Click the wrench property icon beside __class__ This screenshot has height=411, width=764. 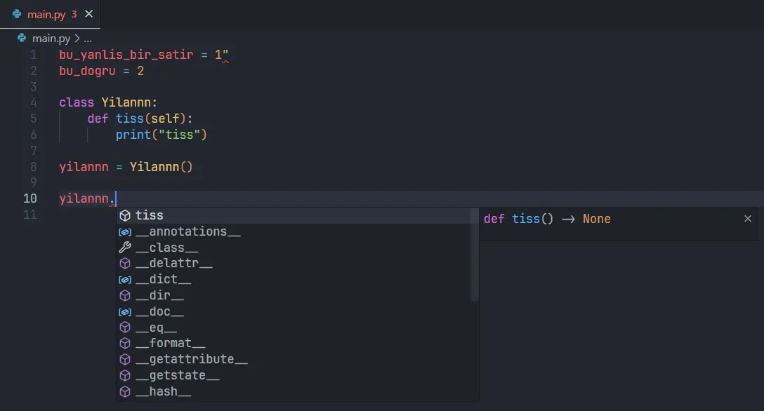point(125,248)
